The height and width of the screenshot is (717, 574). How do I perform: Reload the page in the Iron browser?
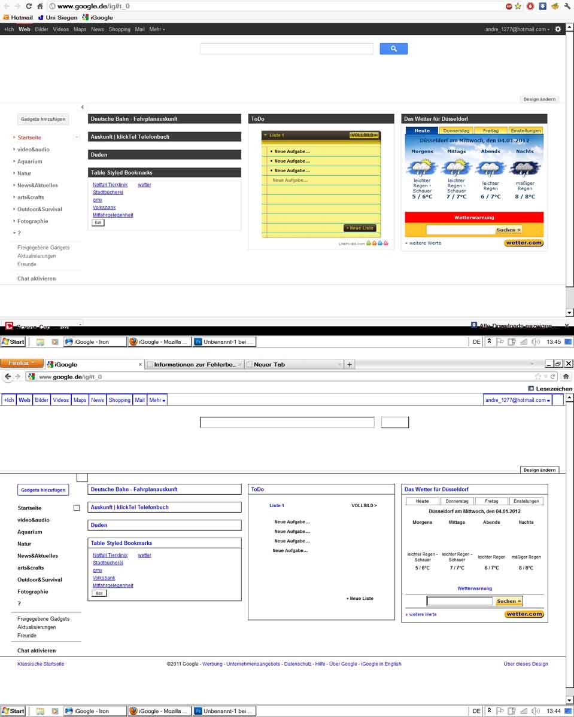tap(29, 6)
